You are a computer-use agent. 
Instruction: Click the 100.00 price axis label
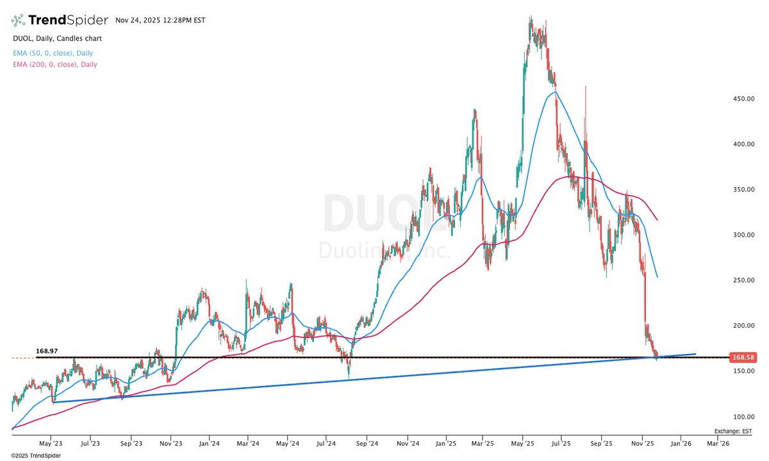click(743, 417)
